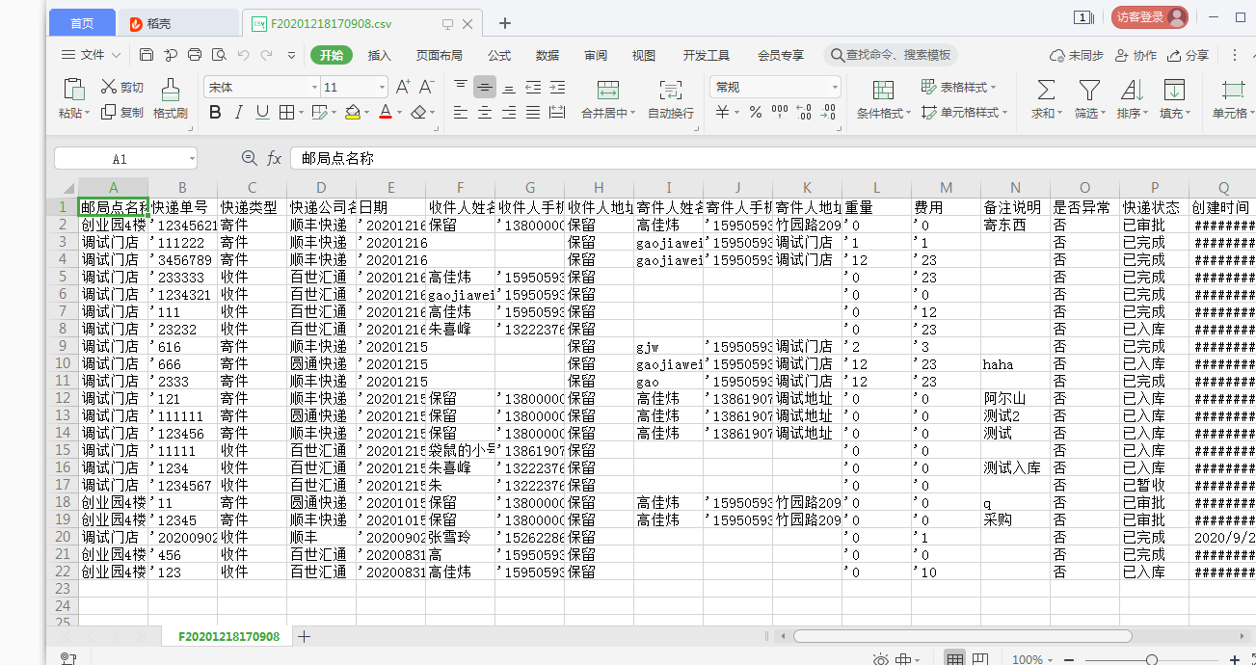
Task: Switch to the Data (数据) tab
Action: tap(548, 56)
